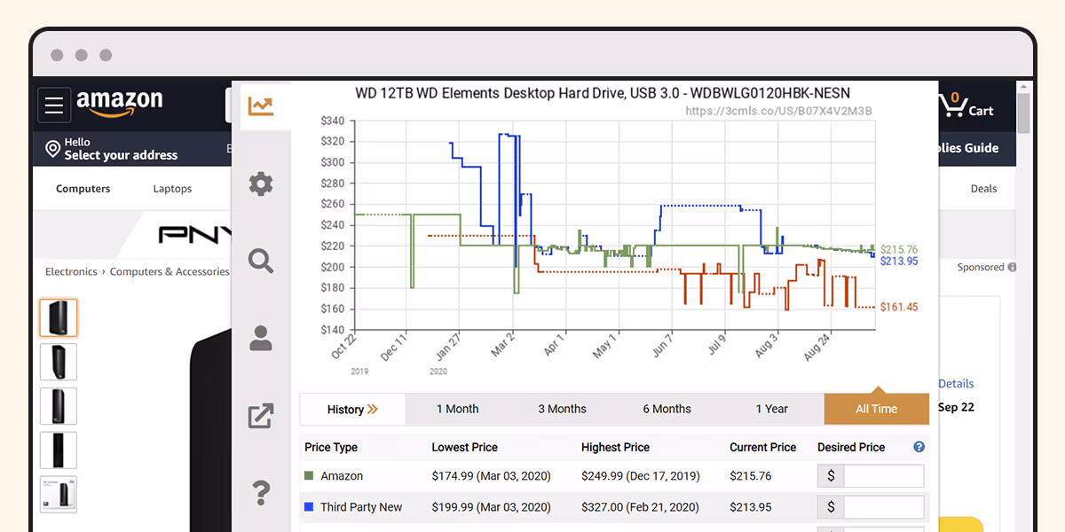Open the Amazon hamburger menu
1065x532 pixels.
pyautogui.click(x=54, y=106)
